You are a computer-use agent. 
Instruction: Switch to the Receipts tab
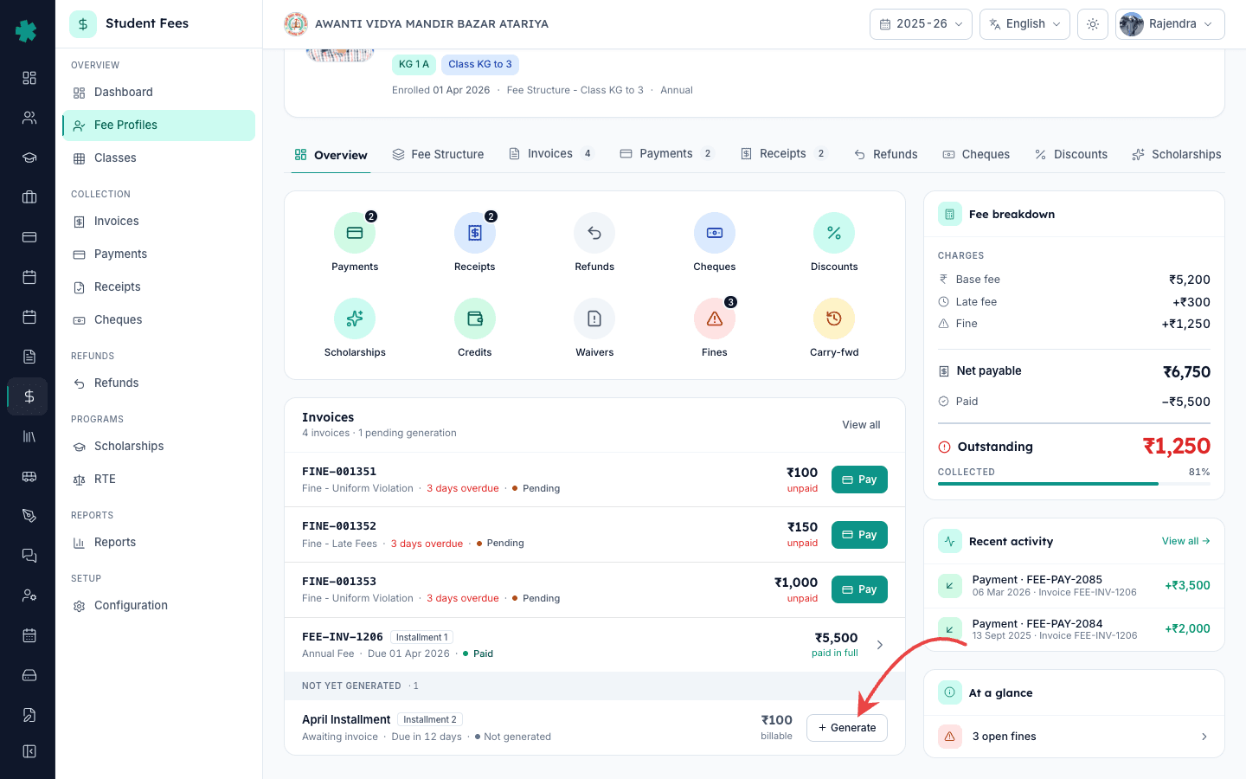pos(785,154)
